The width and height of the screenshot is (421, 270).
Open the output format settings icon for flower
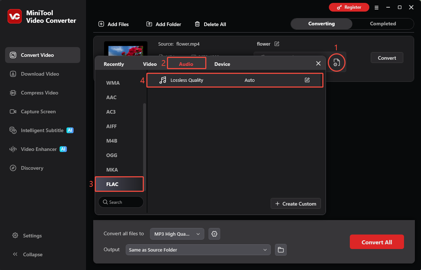coord(336,63)
